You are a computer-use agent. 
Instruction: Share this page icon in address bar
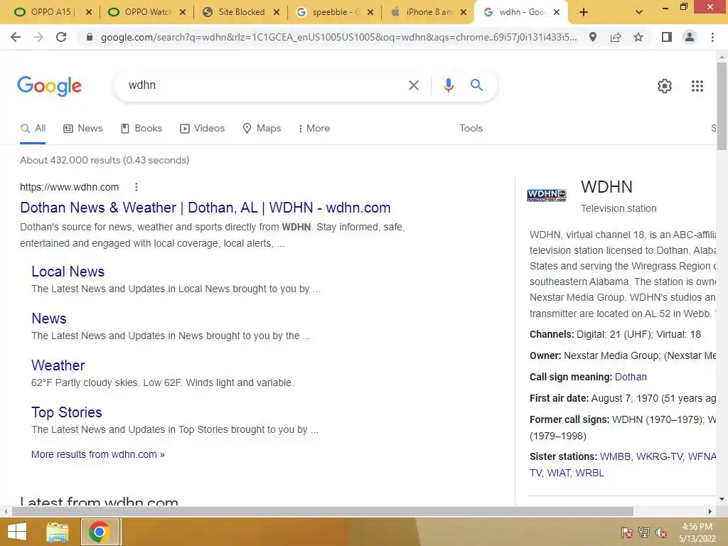click(616, 37)
